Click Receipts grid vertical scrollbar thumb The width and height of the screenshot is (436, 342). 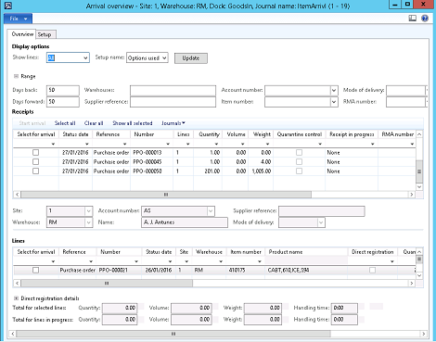(419, 171)
